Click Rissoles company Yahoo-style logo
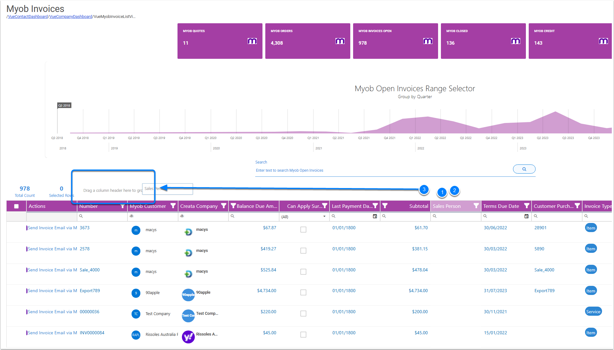 188,337
